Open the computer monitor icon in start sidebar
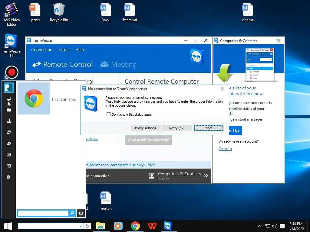This screenshot has width=310, height=232. pos(9,99)
